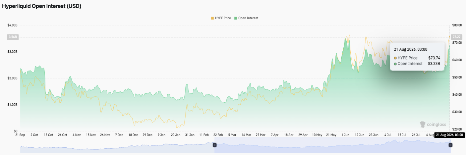Toggle the Open Interest legend series
The height and width of the screenshot is (155, 466).
click(246, 18)
